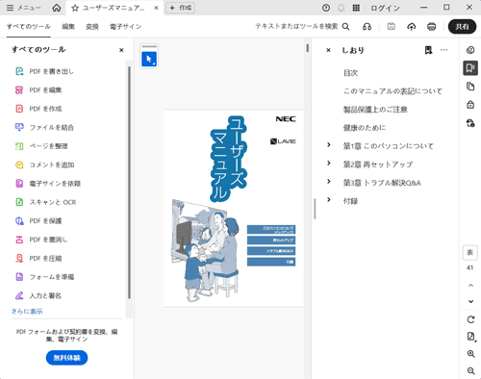481x379 pixels.
Task: Star the ユーザーズマニュアル tab as favorite
Action: tap(75, 8)
